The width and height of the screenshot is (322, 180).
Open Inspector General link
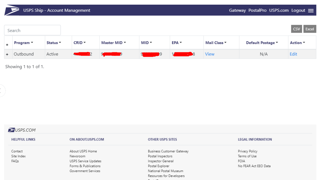click(x=161, y=161)
